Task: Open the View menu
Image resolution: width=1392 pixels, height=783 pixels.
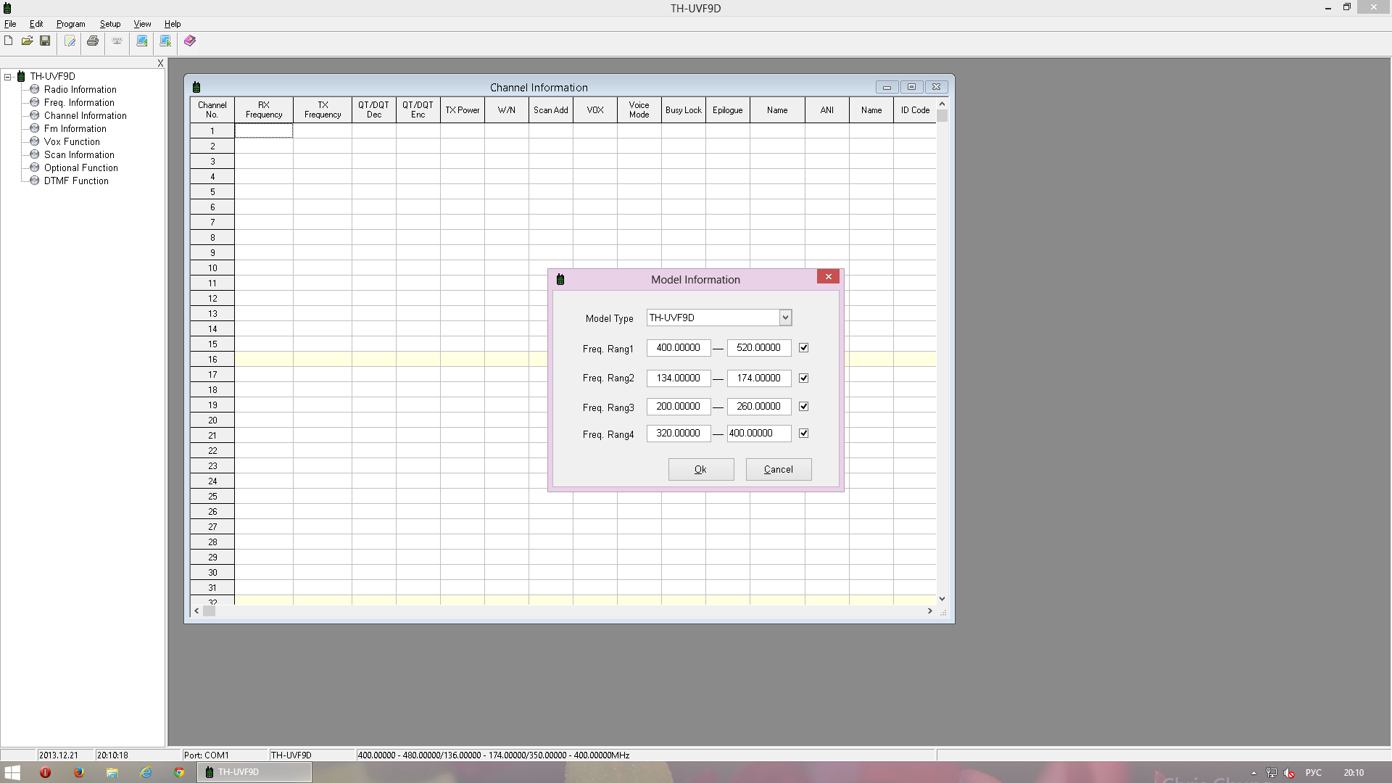Action: pyautogui.click(x=142, y=24)
